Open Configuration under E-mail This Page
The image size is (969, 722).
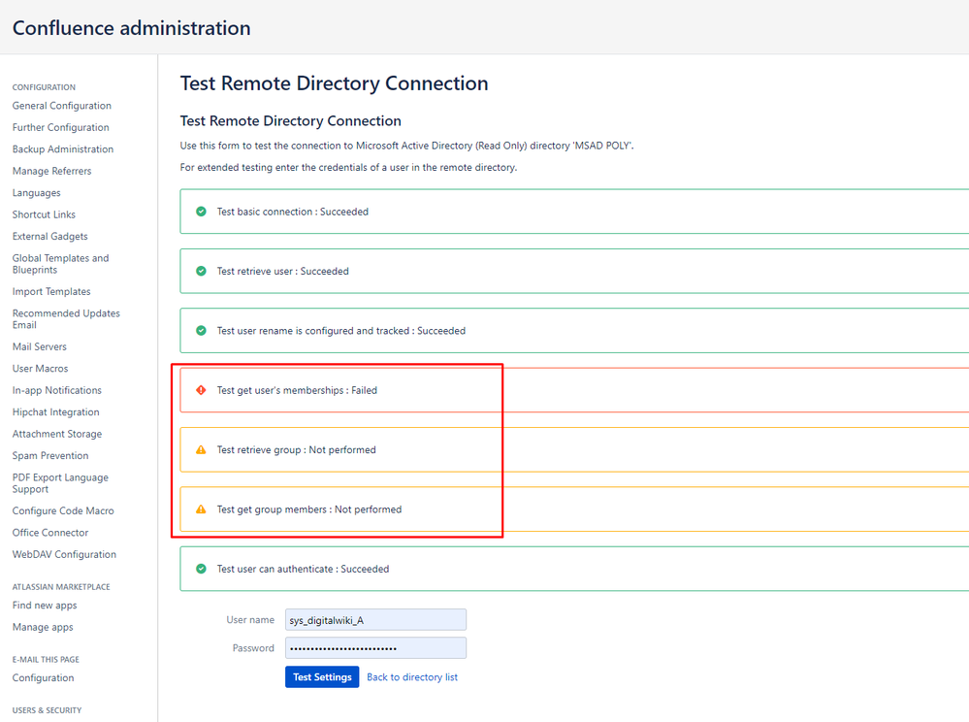[44, 677]
